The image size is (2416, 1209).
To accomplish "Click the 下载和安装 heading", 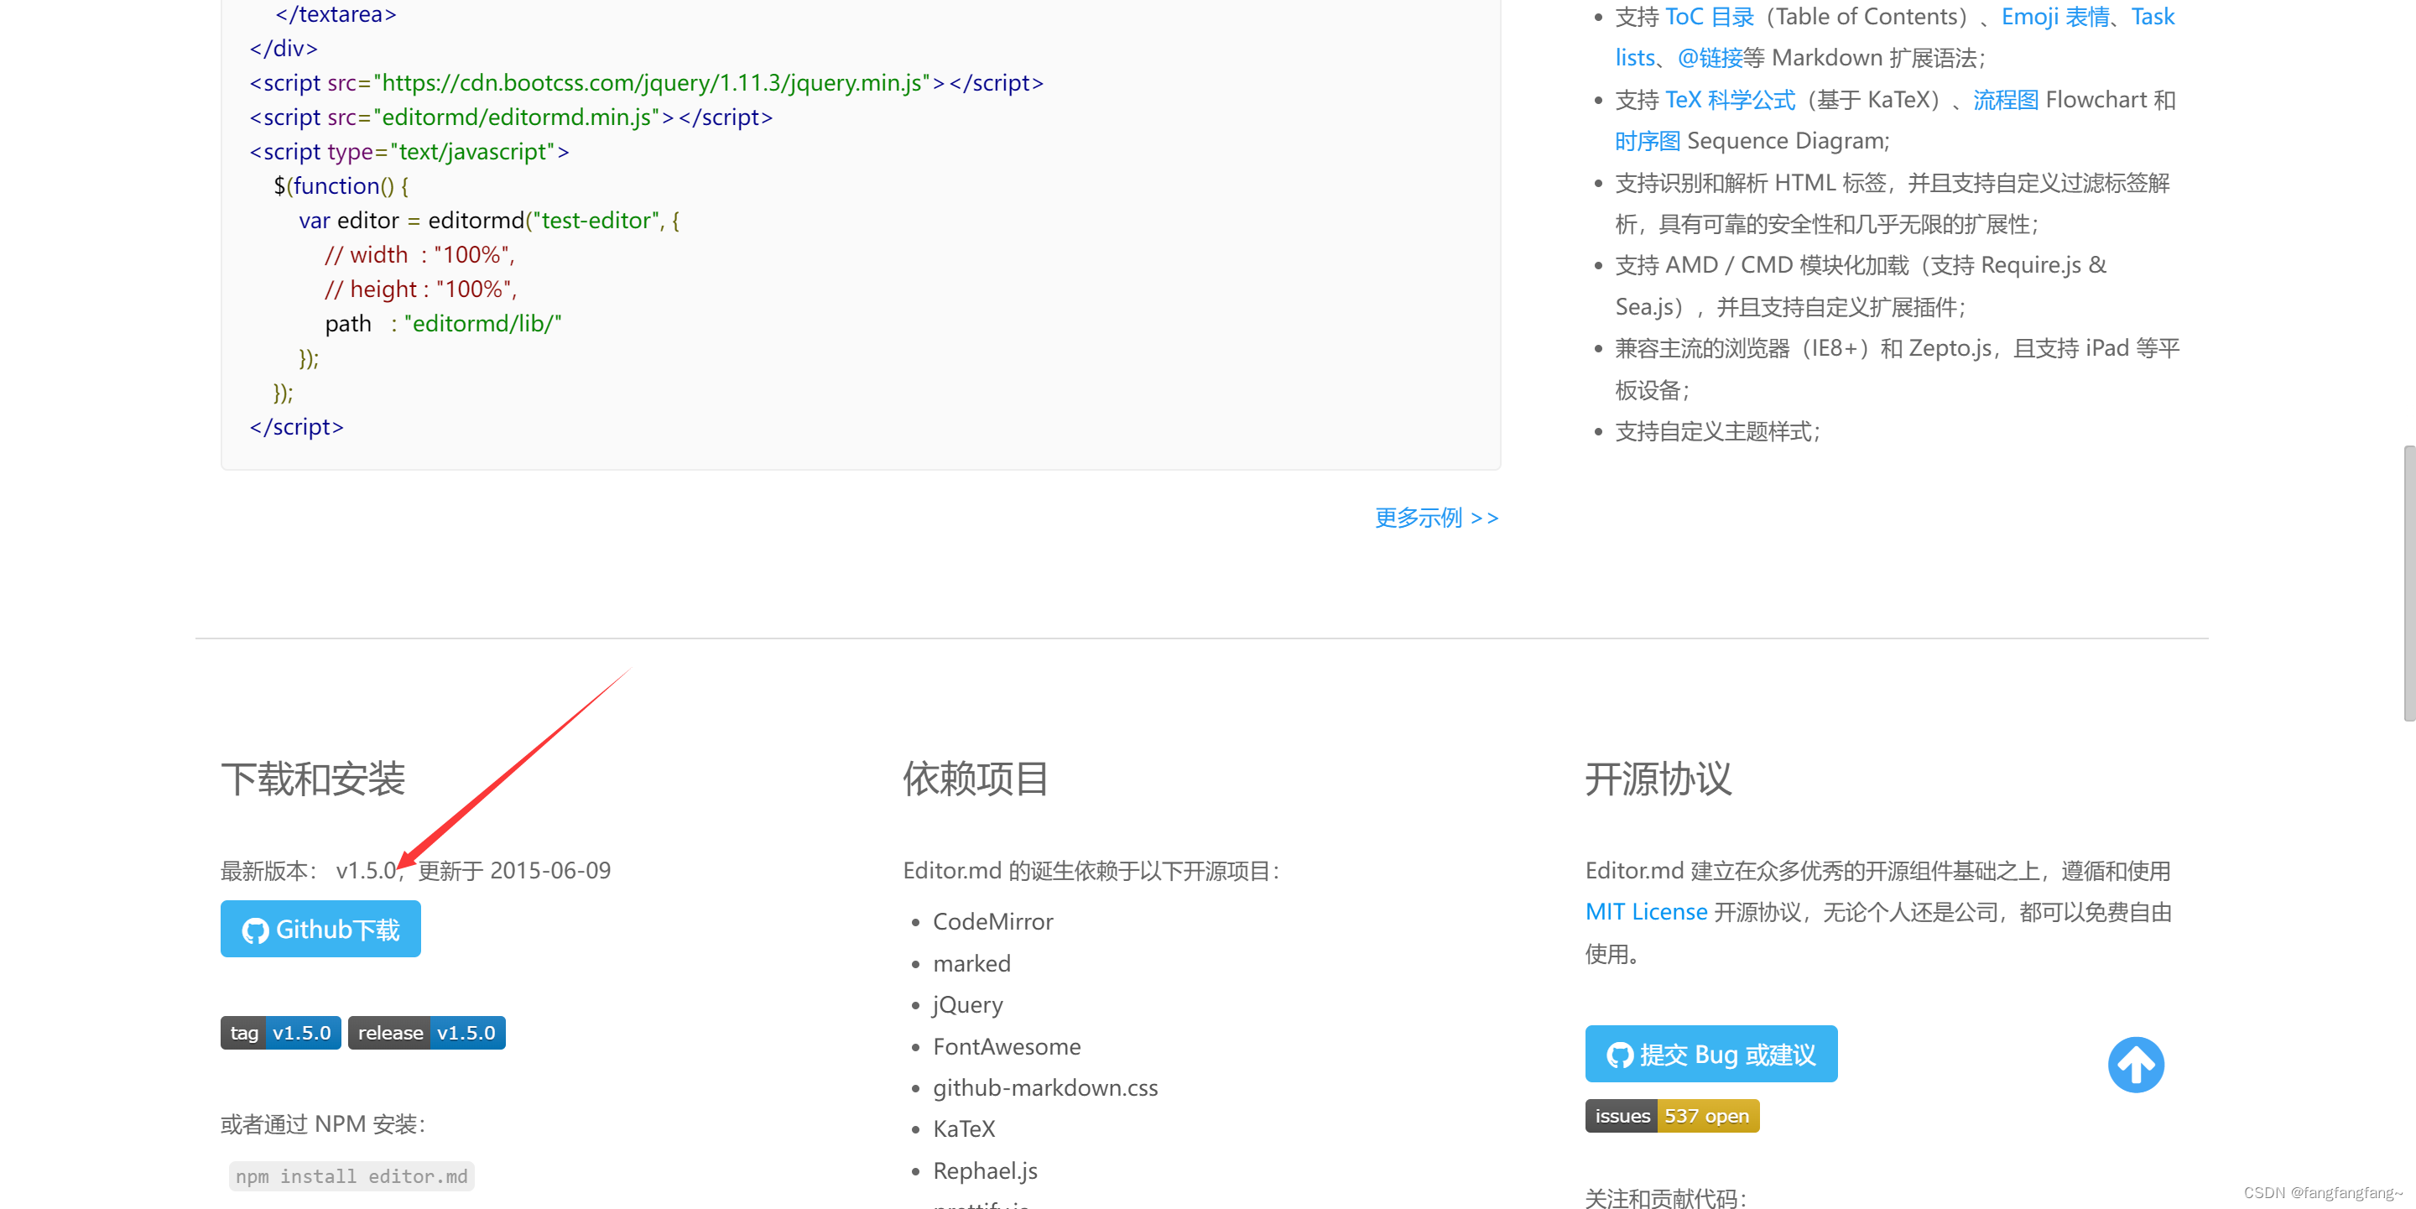I will (x=313, y=779).
